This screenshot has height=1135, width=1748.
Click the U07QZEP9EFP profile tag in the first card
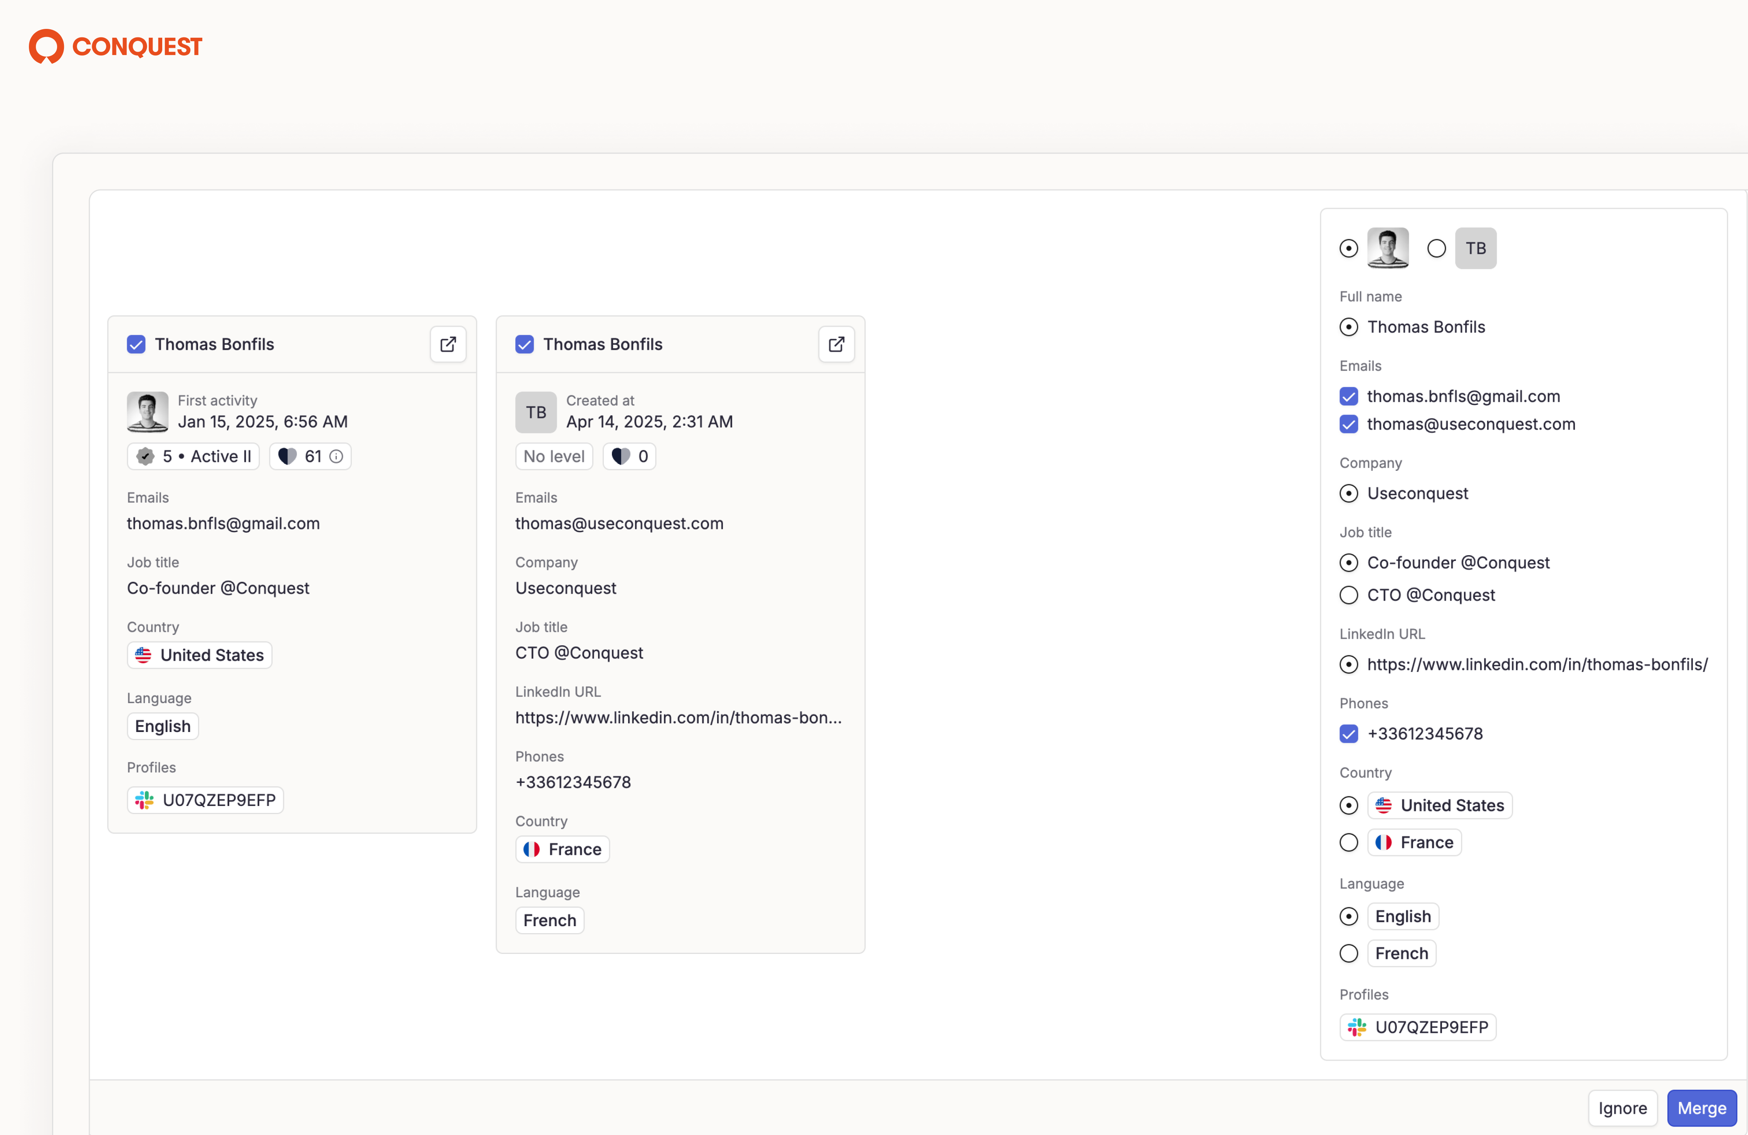(206, 800)
